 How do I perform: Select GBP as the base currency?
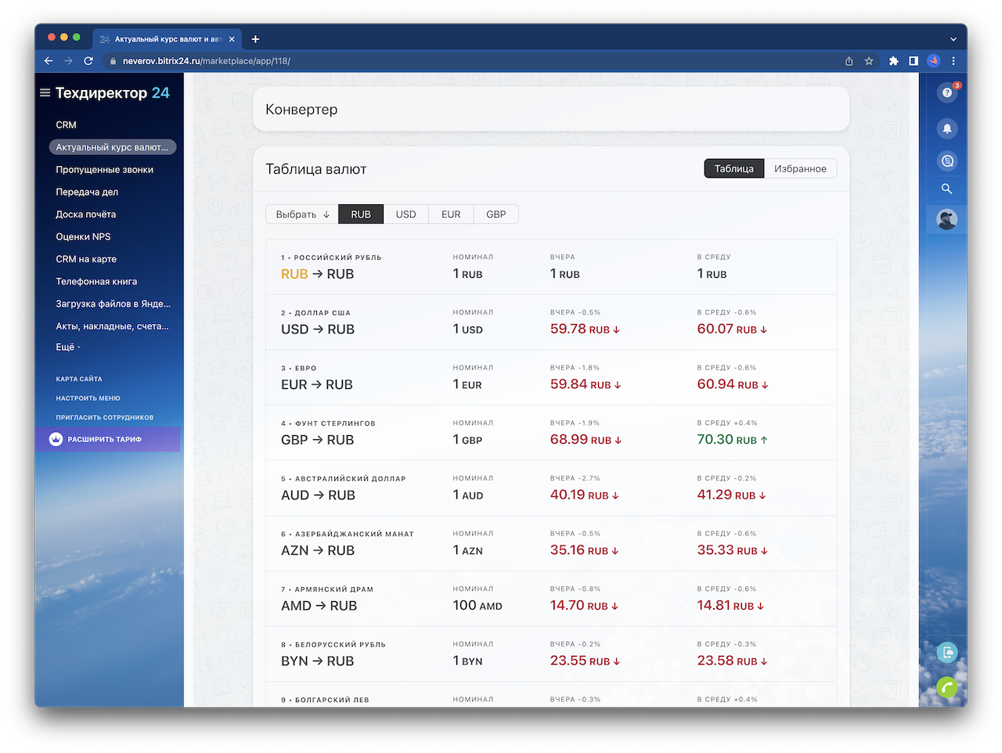coord(496,214)
